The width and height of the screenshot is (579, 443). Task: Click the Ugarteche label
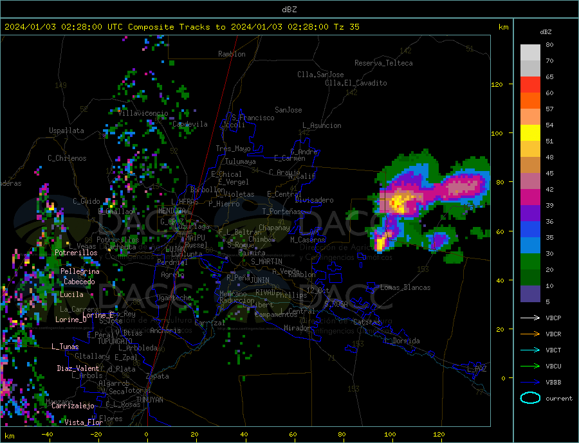(174, 298)
